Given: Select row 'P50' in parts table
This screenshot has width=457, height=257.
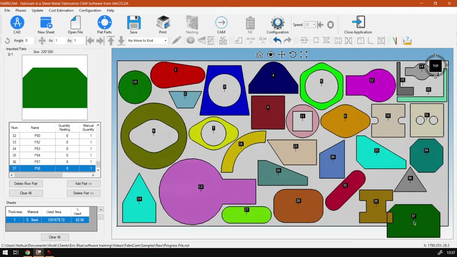Looking at the screenshot, I should click(53, 136).
